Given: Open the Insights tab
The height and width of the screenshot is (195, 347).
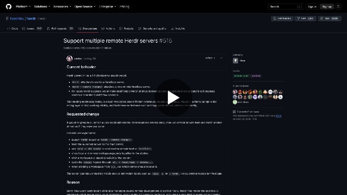Looking at the screenshot, I should point(178,29).
